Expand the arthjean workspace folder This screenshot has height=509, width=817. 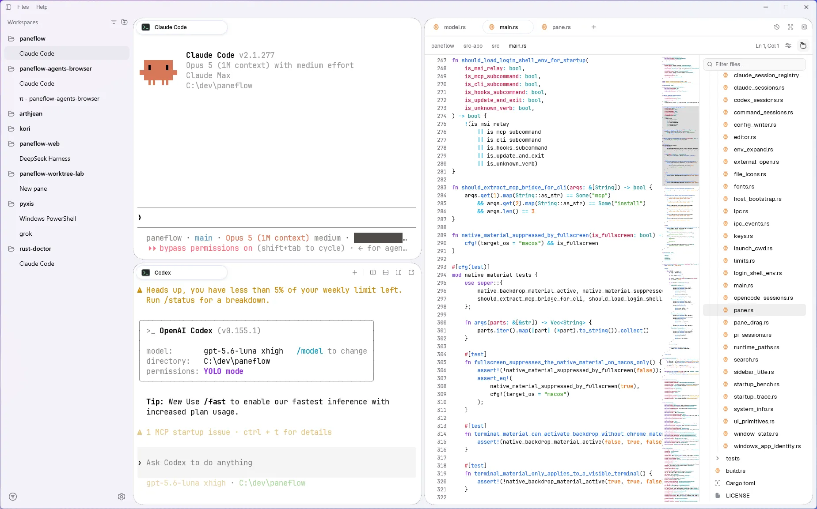[11, 113]
